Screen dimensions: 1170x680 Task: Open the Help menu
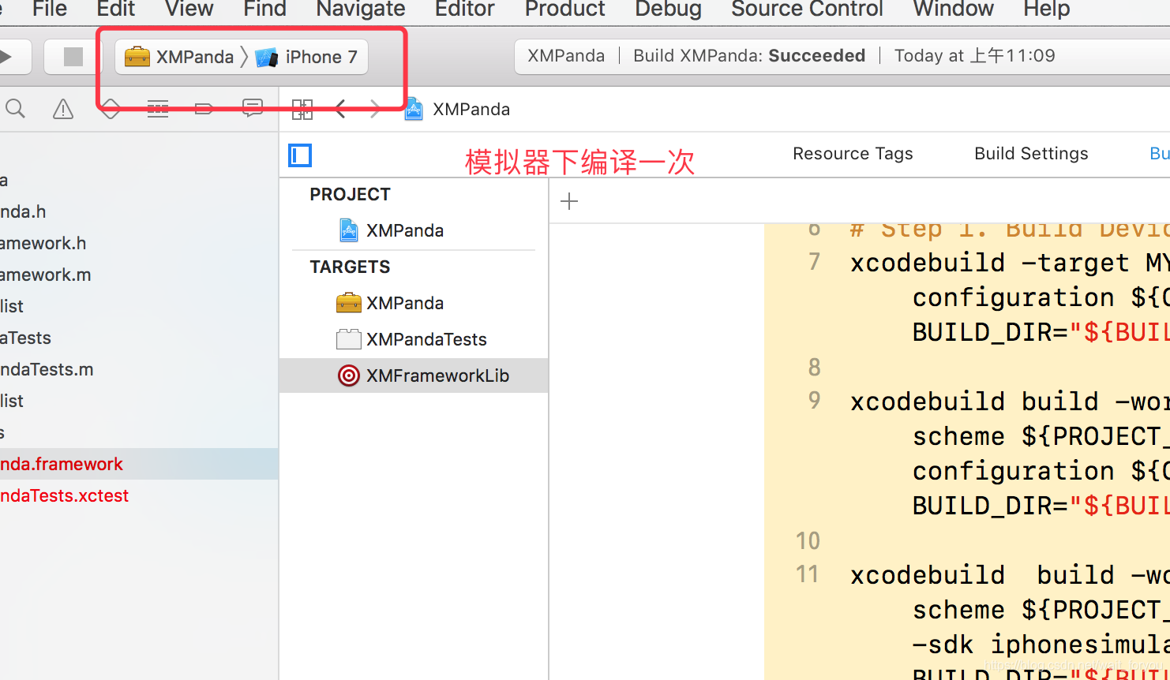point(1046,9)
